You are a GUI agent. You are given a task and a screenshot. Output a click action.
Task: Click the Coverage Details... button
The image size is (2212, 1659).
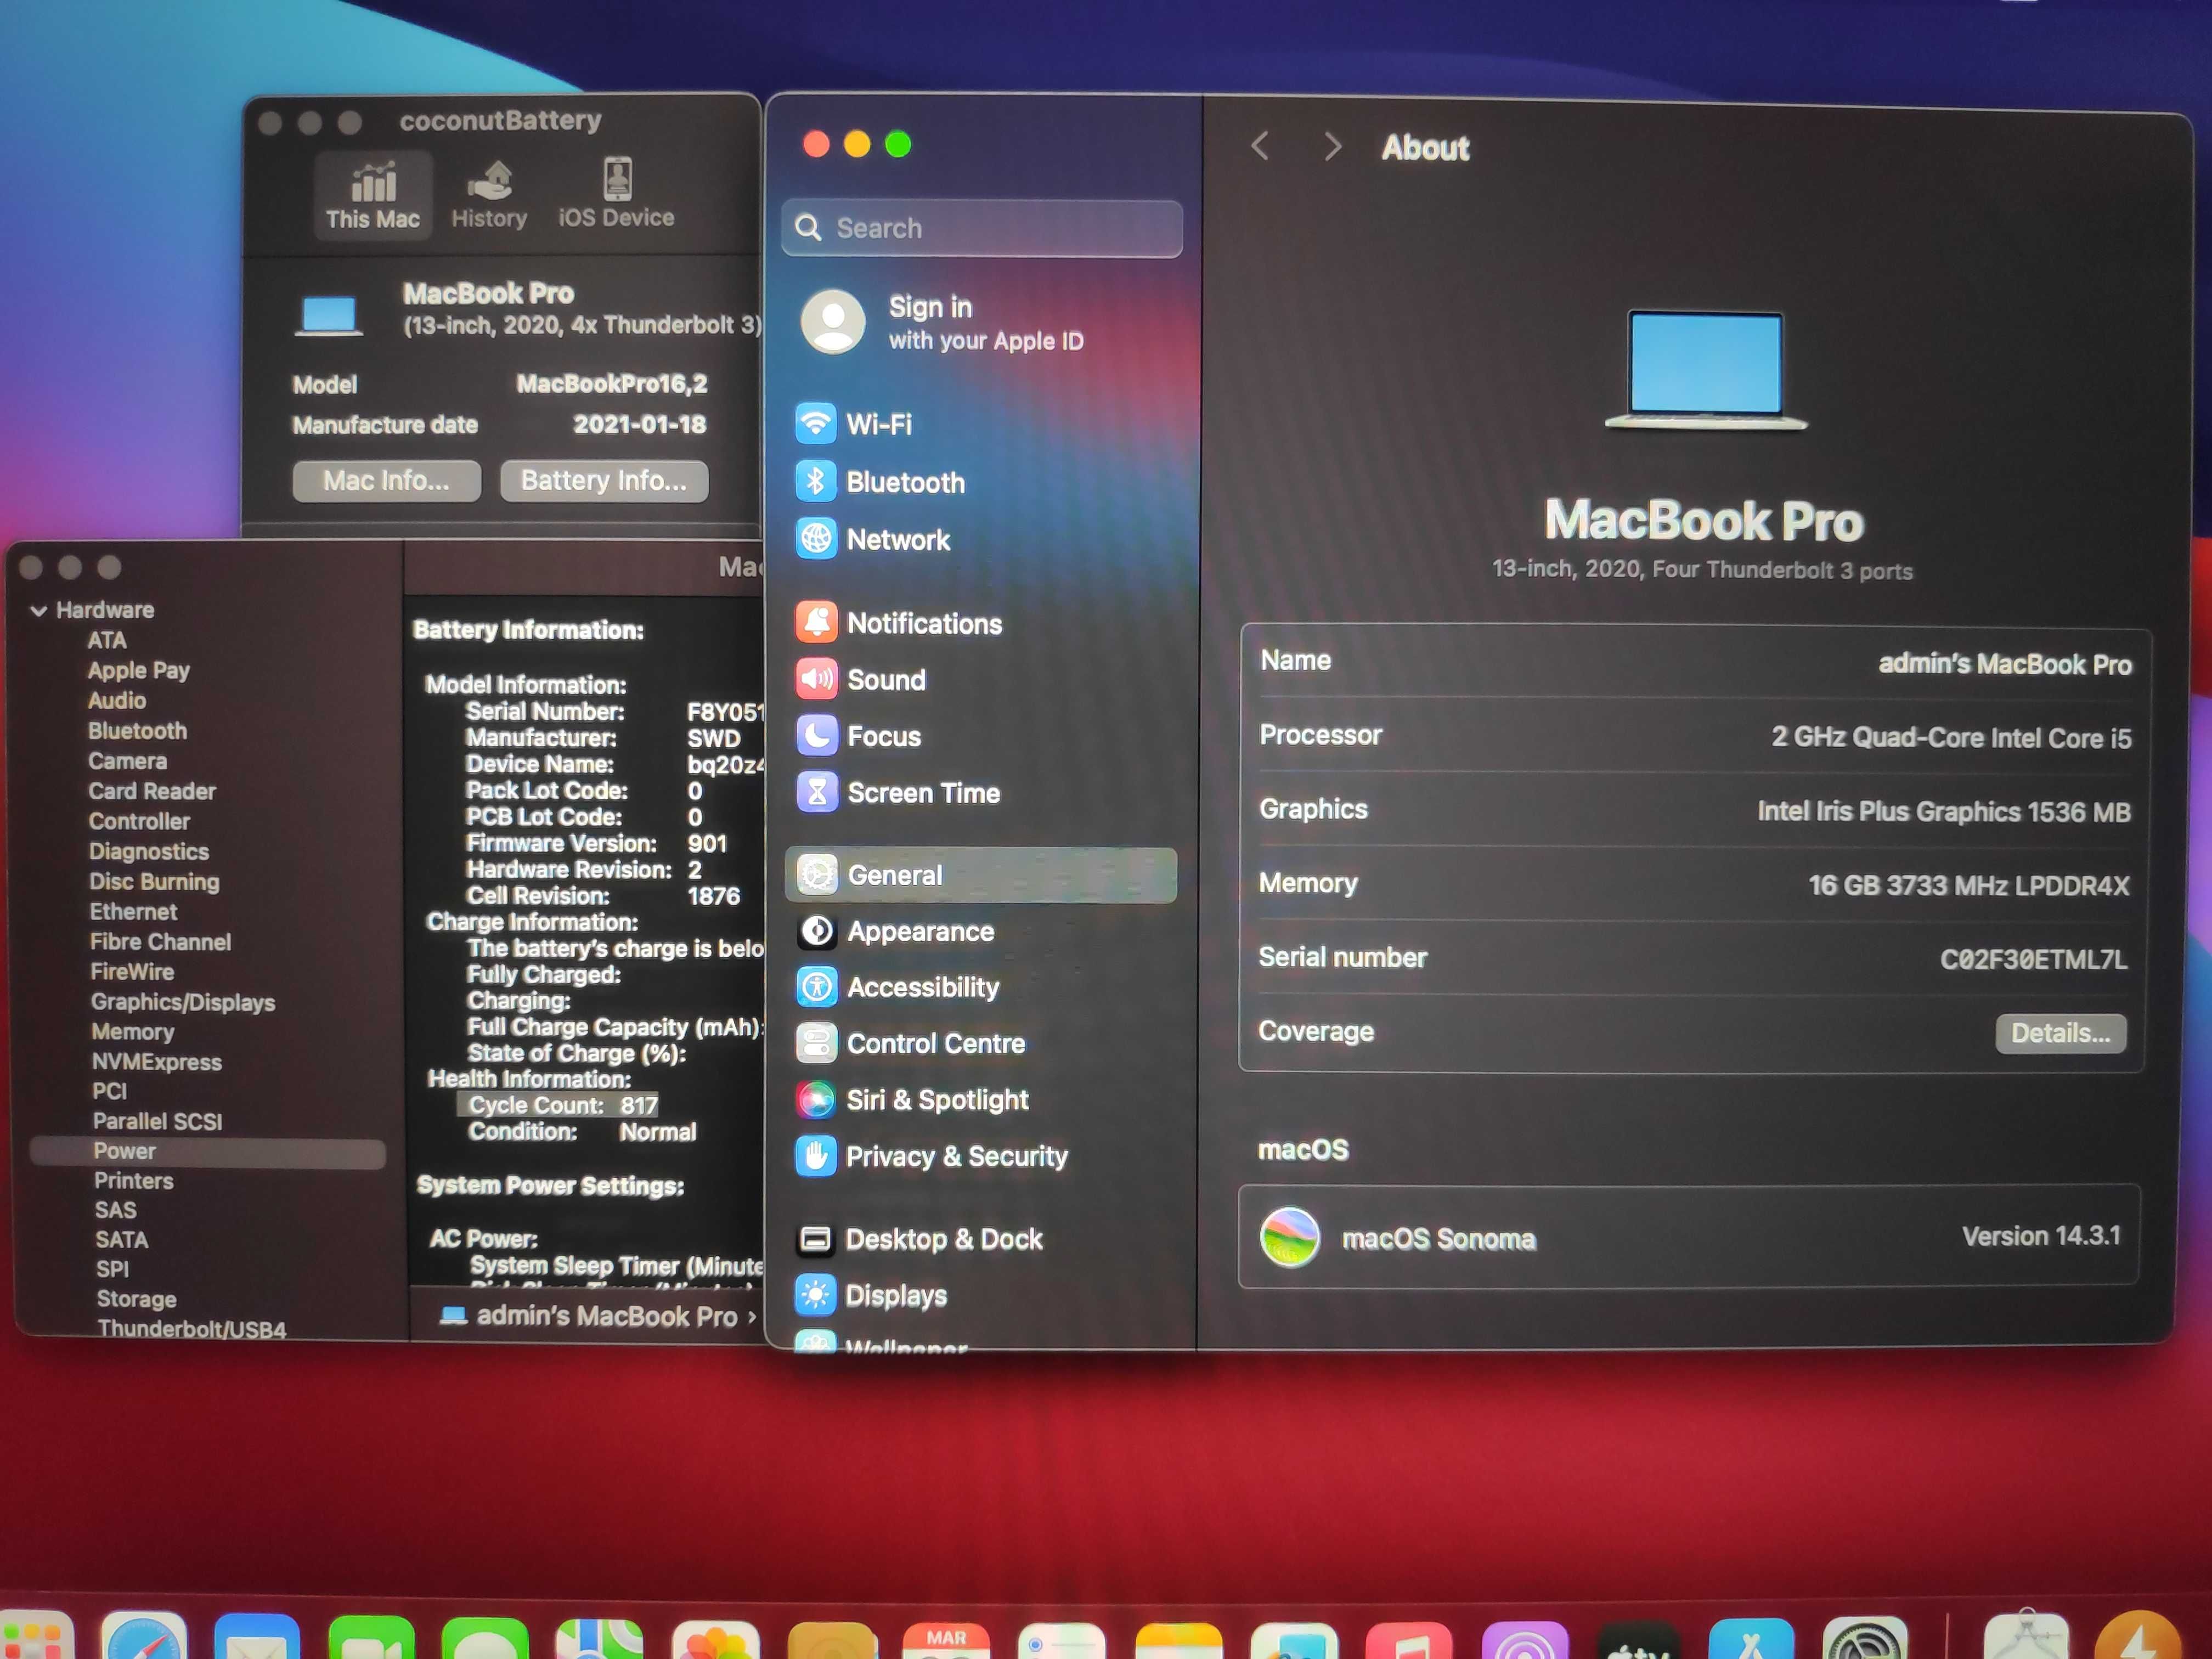tap(2061, 1033)
